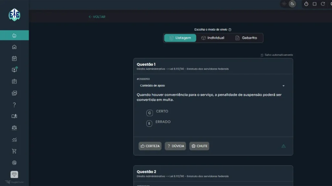Open the balance scale icon in sidebar
Image resolution: width=332 pixels, height=186 pixels.
click(x=14, y=128)
